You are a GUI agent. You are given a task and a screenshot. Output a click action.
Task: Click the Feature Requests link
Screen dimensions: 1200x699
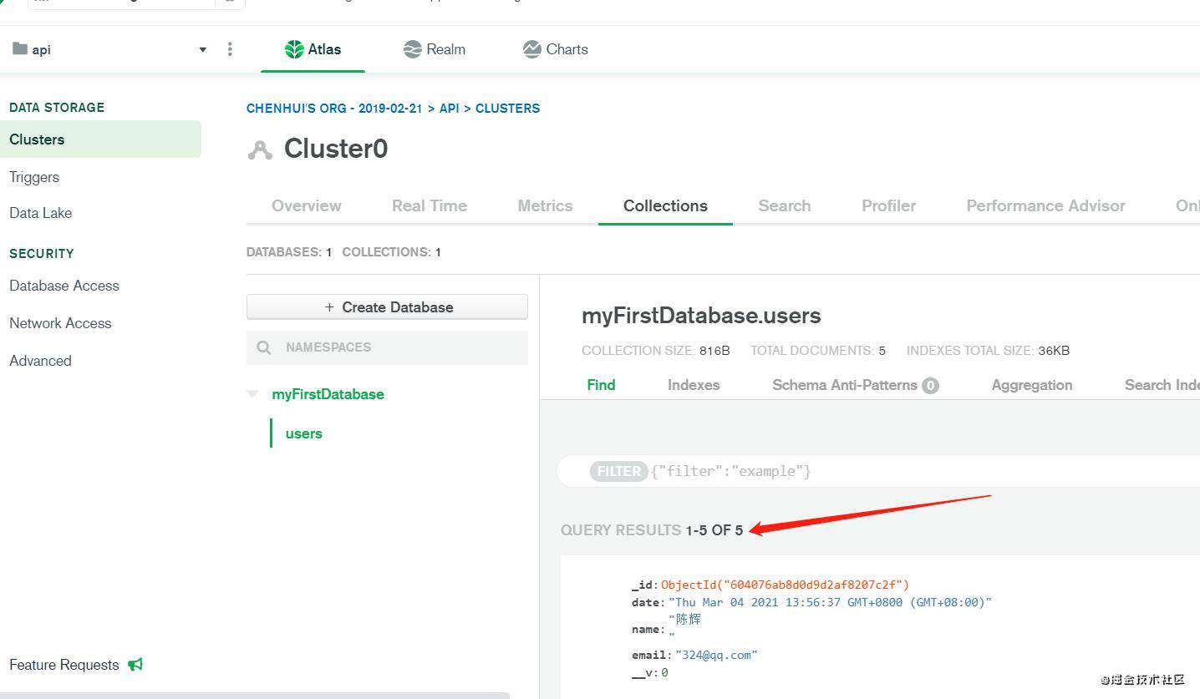[x=64, y=665]
